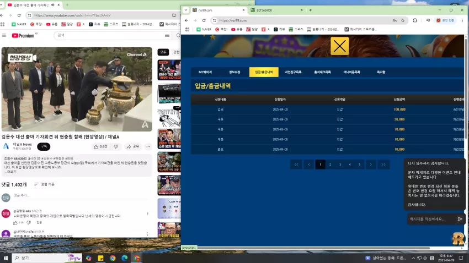Open comment sort order dropdown
Viewport: 469px width, 263px height.
(x=44, y=184)
